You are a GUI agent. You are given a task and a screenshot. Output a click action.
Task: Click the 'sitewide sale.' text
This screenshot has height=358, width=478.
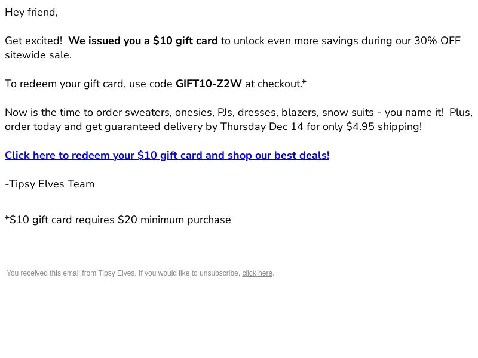pyautogui.click(x=38, y=55)
